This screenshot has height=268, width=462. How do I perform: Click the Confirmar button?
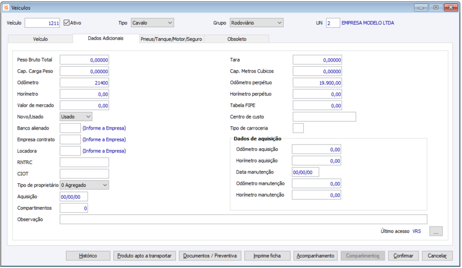click(x=403, y=256)
